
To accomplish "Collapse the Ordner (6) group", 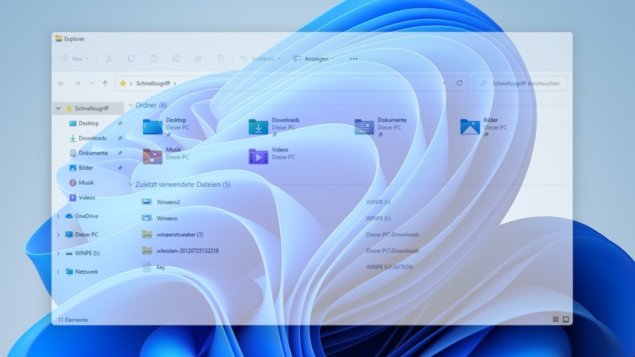I will [131, 105].
